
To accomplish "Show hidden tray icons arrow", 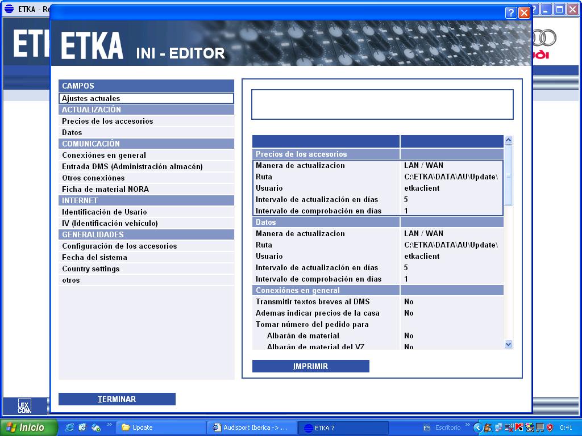I will coord(477,428).
